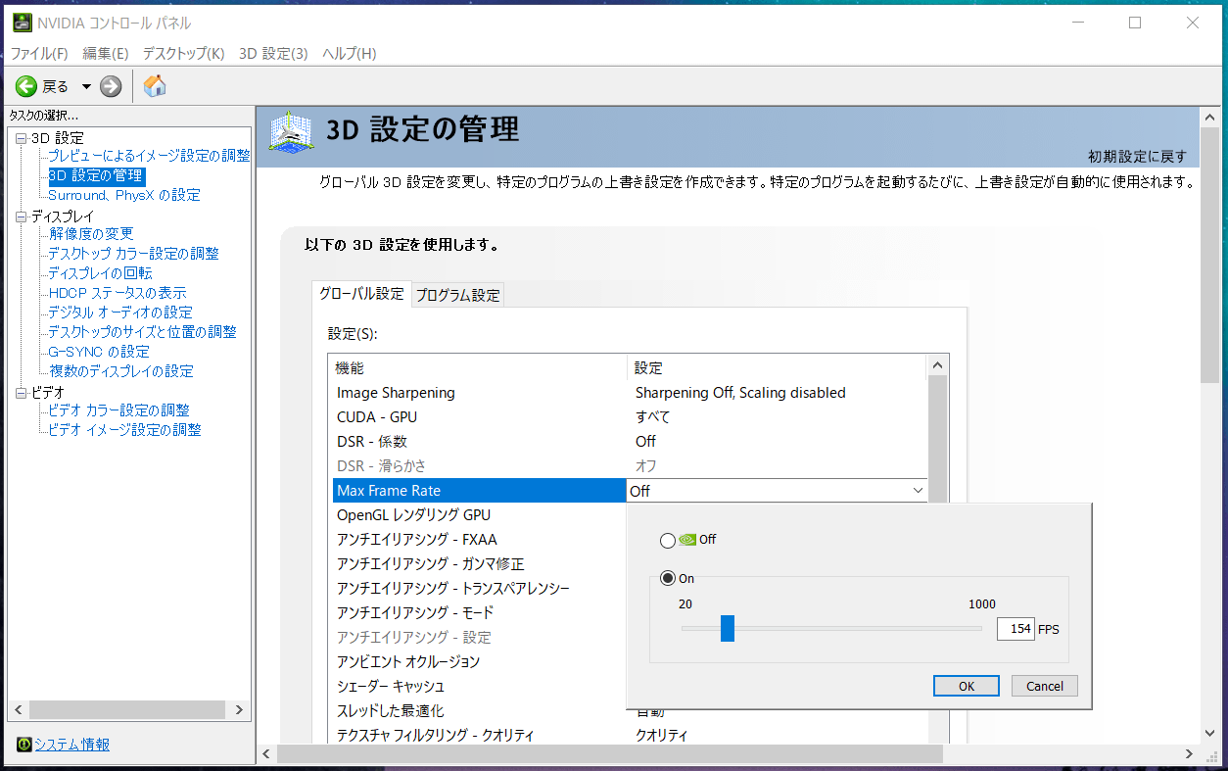Click the main pane vertical scroll down arrow
Viewport: 1228px width, 771px height.
[1209, 734]
